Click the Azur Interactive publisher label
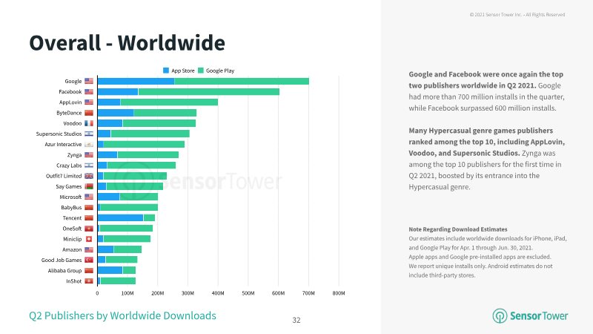 point(63,144)
